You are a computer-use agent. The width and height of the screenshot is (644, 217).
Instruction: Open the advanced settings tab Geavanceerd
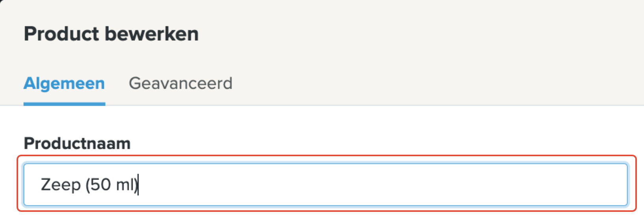(x=180, y=84)
